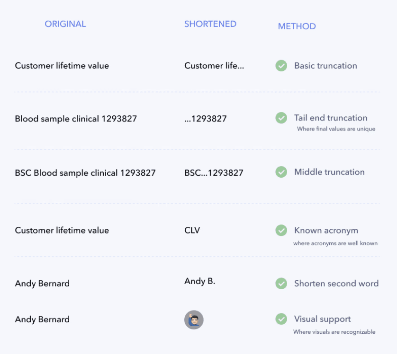This screenshot has height=354, width=397.
Task: Click the 'Customer life...' truncated text
Action: click(x=214, y=66)
